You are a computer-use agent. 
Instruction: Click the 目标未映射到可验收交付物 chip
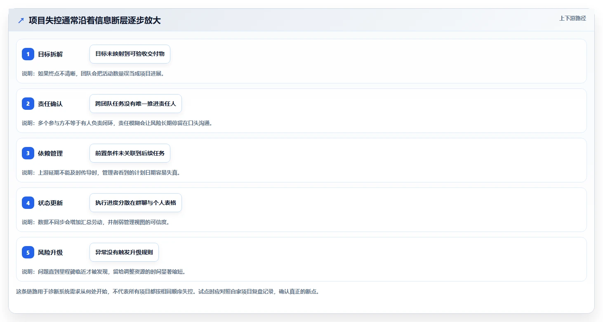coord(130,54)
